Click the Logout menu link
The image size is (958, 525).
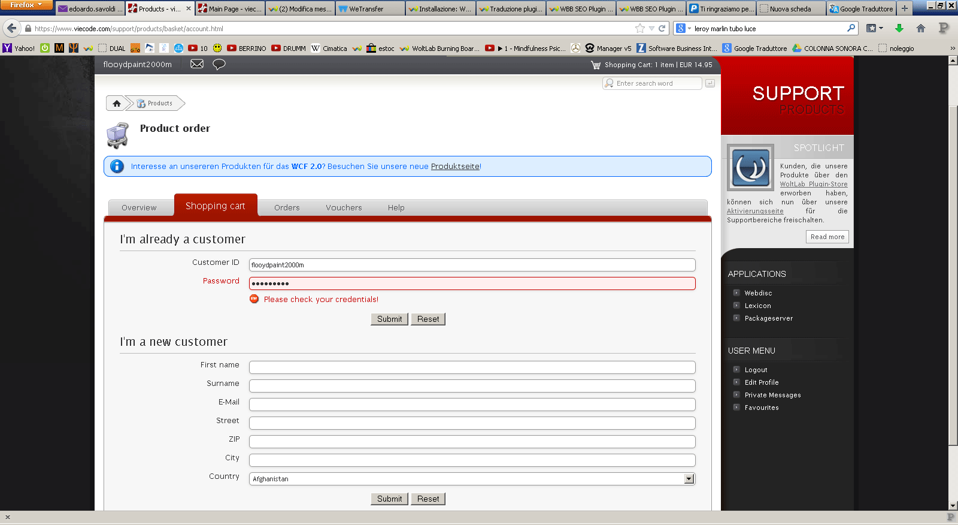(x=756, y=370)
